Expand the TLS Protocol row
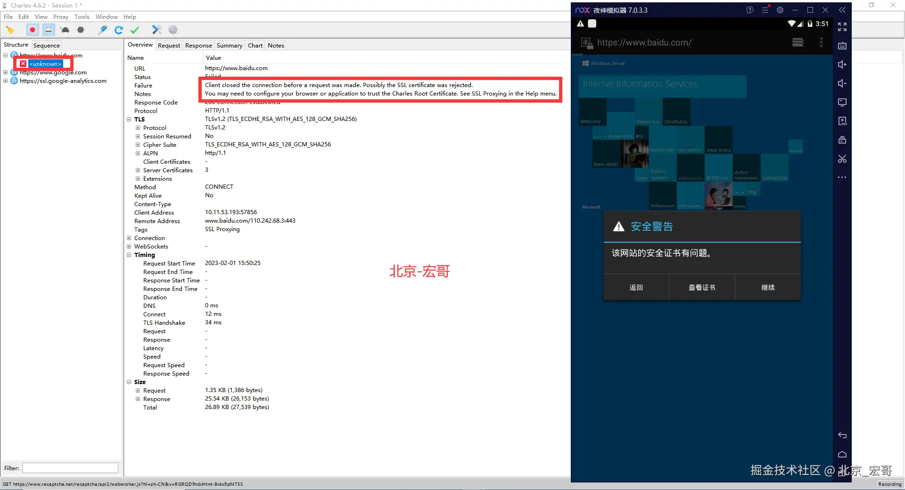 coord(138,128)
